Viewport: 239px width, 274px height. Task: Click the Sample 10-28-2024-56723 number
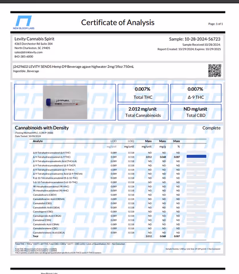[195, 39]
